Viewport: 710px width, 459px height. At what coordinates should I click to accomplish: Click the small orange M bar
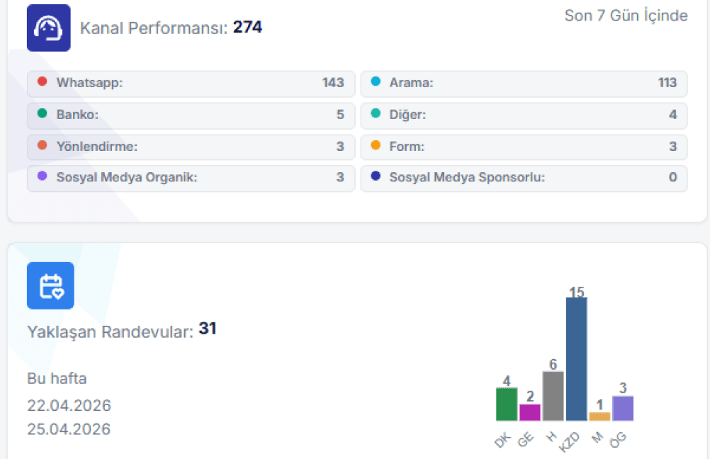pyautogui.click(x=599, y=416)
